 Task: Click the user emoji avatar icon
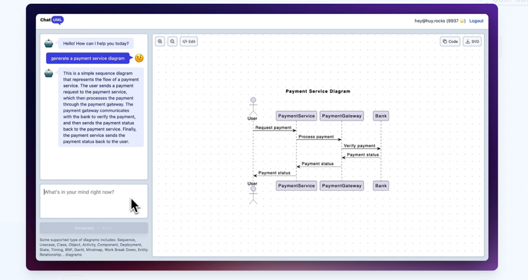[139, 58]
